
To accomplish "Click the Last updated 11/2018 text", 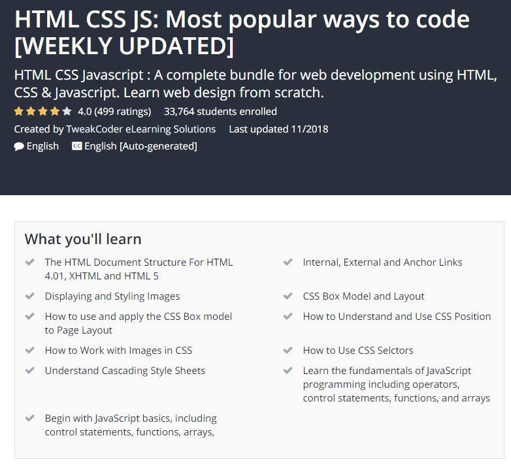I will (278, 129).
